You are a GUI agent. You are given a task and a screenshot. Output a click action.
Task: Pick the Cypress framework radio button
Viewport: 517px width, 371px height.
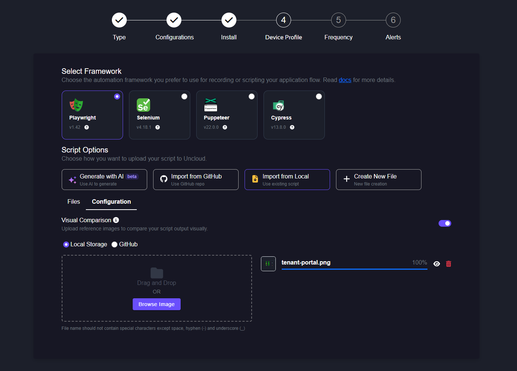tap(319, 96)
